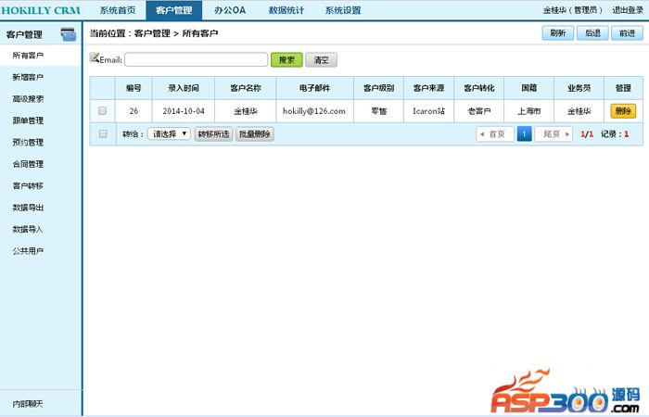Viewport: 649px width, 417px height.
Task: Open 内部聊天 at sidebar bottom
Action: click(28, 404)
